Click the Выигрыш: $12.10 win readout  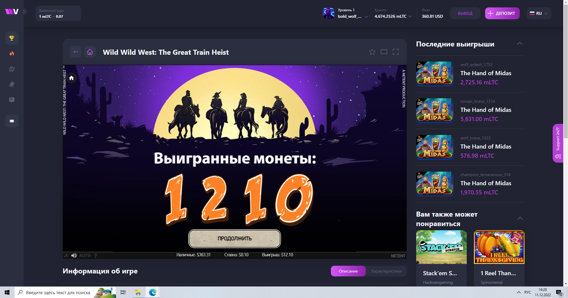click(x=277, y=255)
